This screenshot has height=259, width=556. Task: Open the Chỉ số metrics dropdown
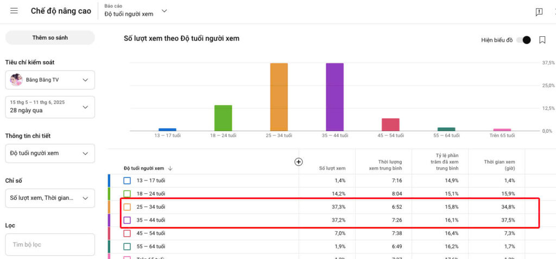pos(50,198)
